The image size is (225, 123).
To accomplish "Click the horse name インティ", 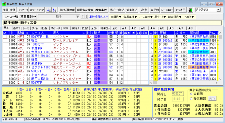I will tap(59, 44).
